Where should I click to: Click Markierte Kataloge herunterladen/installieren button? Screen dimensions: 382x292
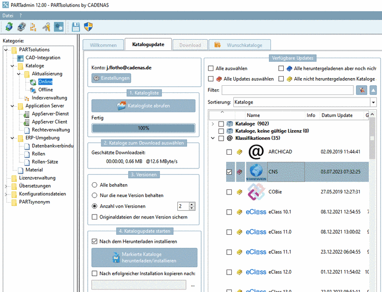coord(145,258)
